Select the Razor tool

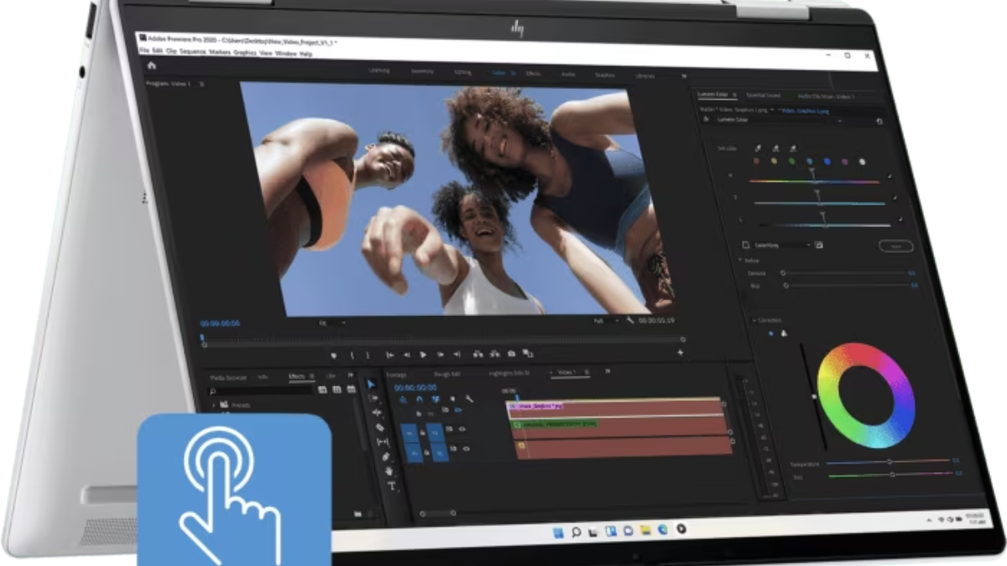tap(379, 427)
